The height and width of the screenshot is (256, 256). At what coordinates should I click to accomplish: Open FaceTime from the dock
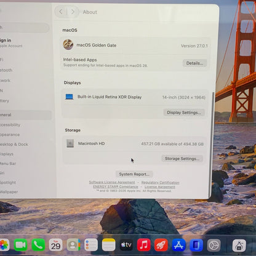(x=20, y=245)
